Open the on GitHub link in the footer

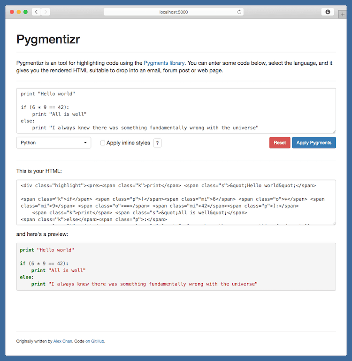click(x=95, y=341)
